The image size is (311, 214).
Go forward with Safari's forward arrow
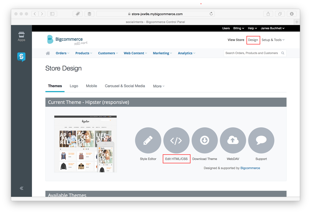[42, 14]
